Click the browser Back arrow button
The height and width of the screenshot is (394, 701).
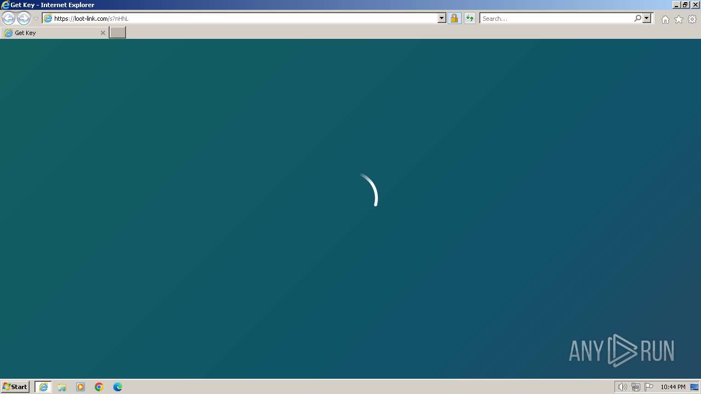[8, 18]
